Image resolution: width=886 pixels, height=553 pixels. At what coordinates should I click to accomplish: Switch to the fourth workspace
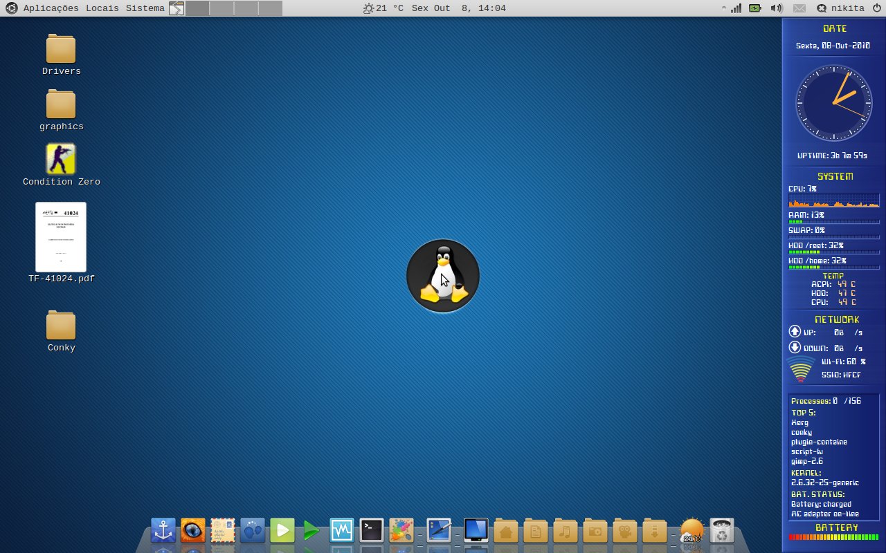click(x=270, y=8)
